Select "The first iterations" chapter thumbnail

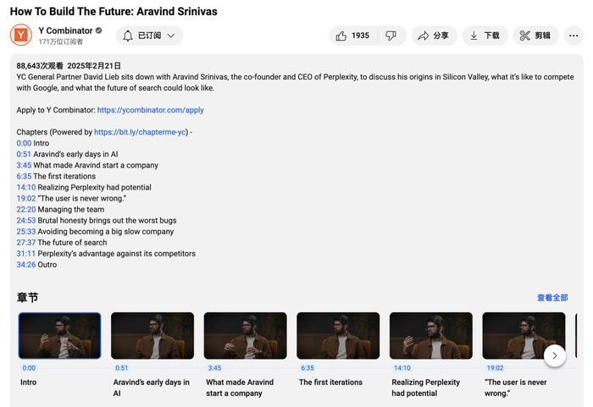pos(338,336)
